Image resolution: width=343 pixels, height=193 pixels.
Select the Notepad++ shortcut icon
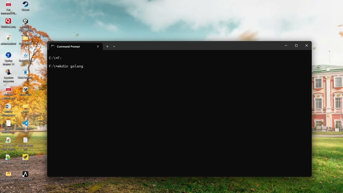(x=8, y=157)
